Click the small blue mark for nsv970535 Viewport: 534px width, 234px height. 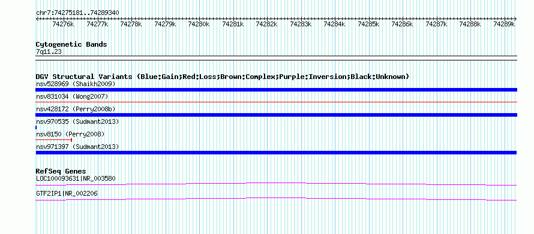(x=36, y=127)
